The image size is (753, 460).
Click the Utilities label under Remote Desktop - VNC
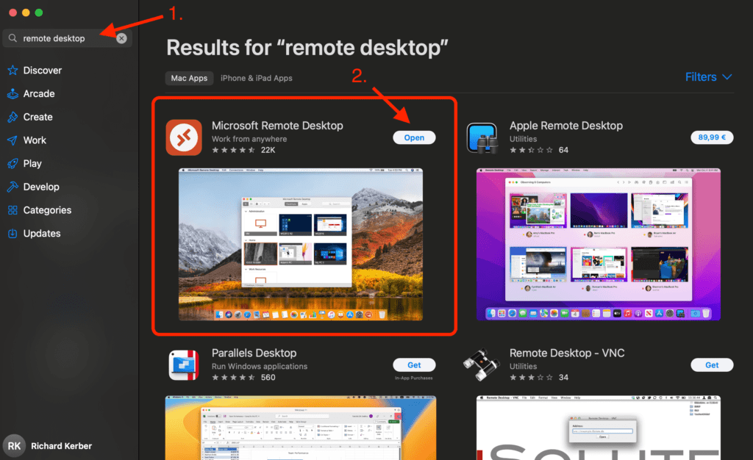point(523,367)
